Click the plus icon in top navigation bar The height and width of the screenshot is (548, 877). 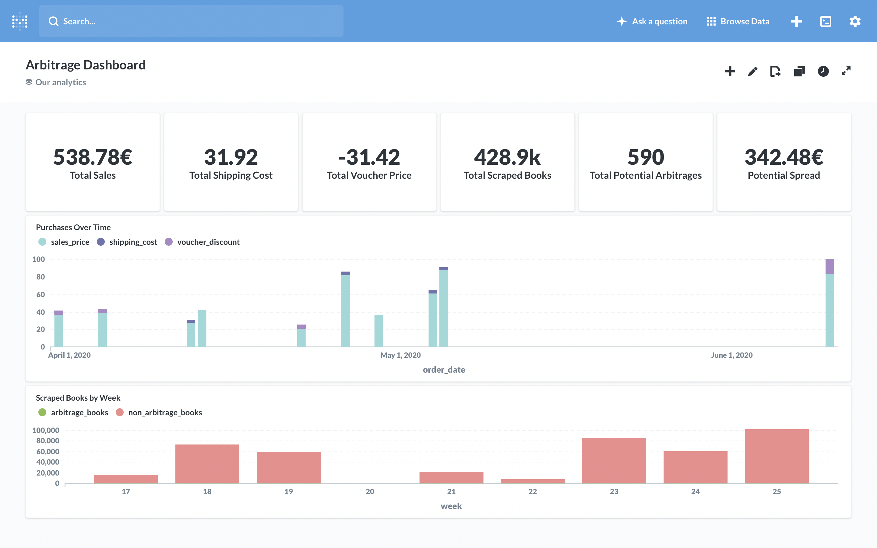796,21
